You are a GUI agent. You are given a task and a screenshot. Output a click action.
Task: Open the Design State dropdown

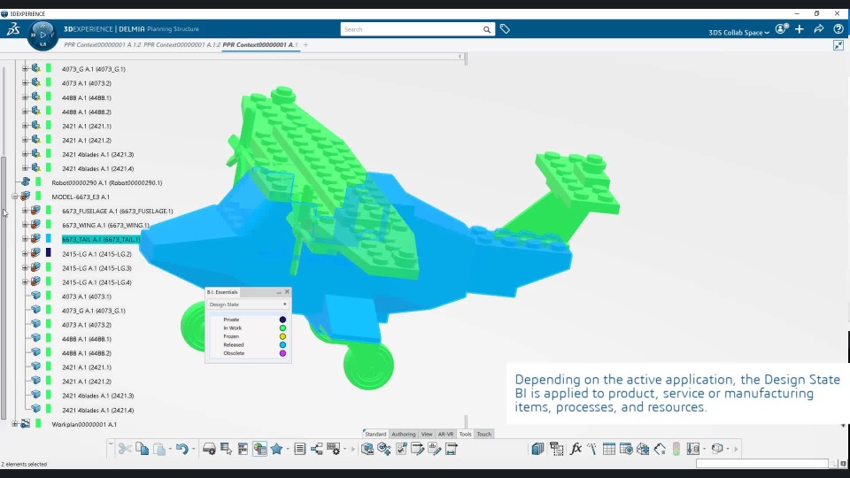coord(248,305)
